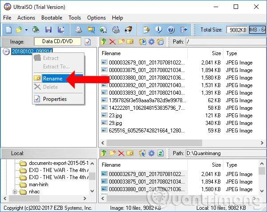The height and width of the screenshot is (212, 267).
Task: Open the dropdown arrow beside Open icon
Action: (26, 30)
